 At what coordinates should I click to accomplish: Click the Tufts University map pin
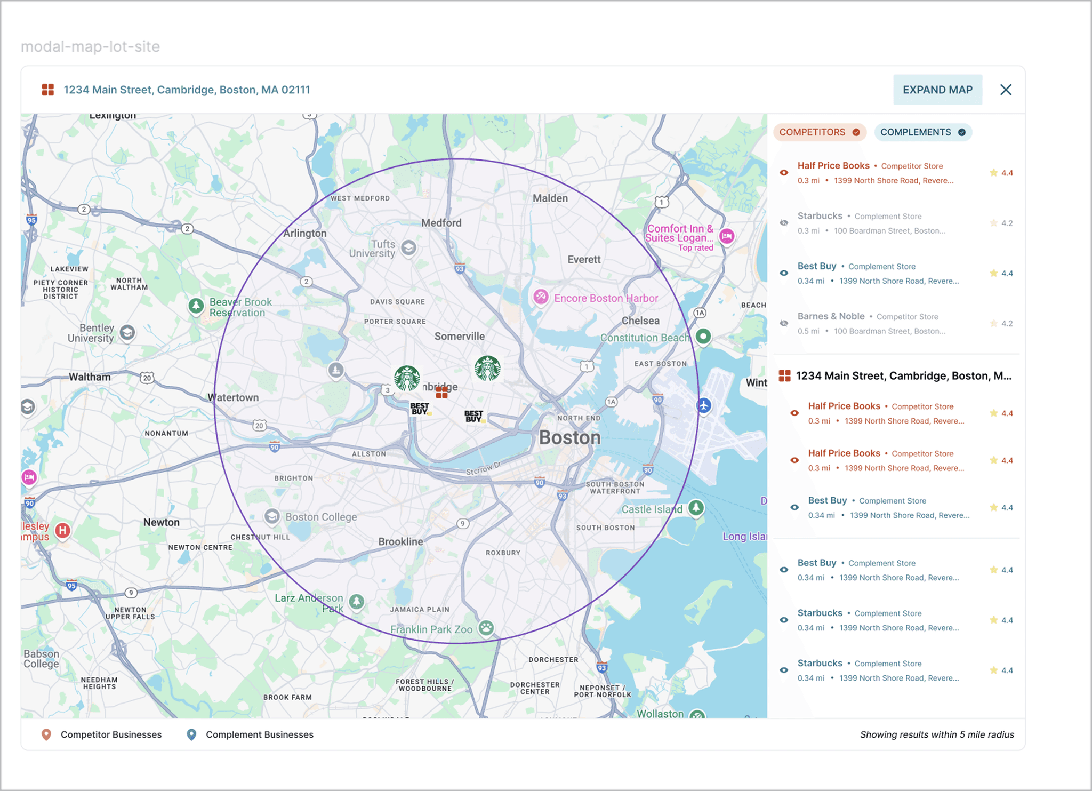pyautogui.click(x=409, y=248)
